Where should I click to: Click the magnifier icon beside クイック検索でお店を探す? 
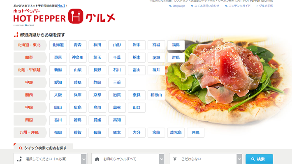[21, 148]
